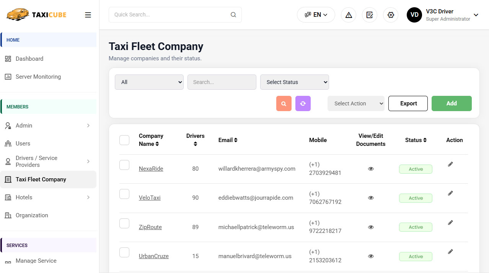Check the ZipRoute row checkbox
The height and width of the screenshot is (273, 489).
click(124, 223)
